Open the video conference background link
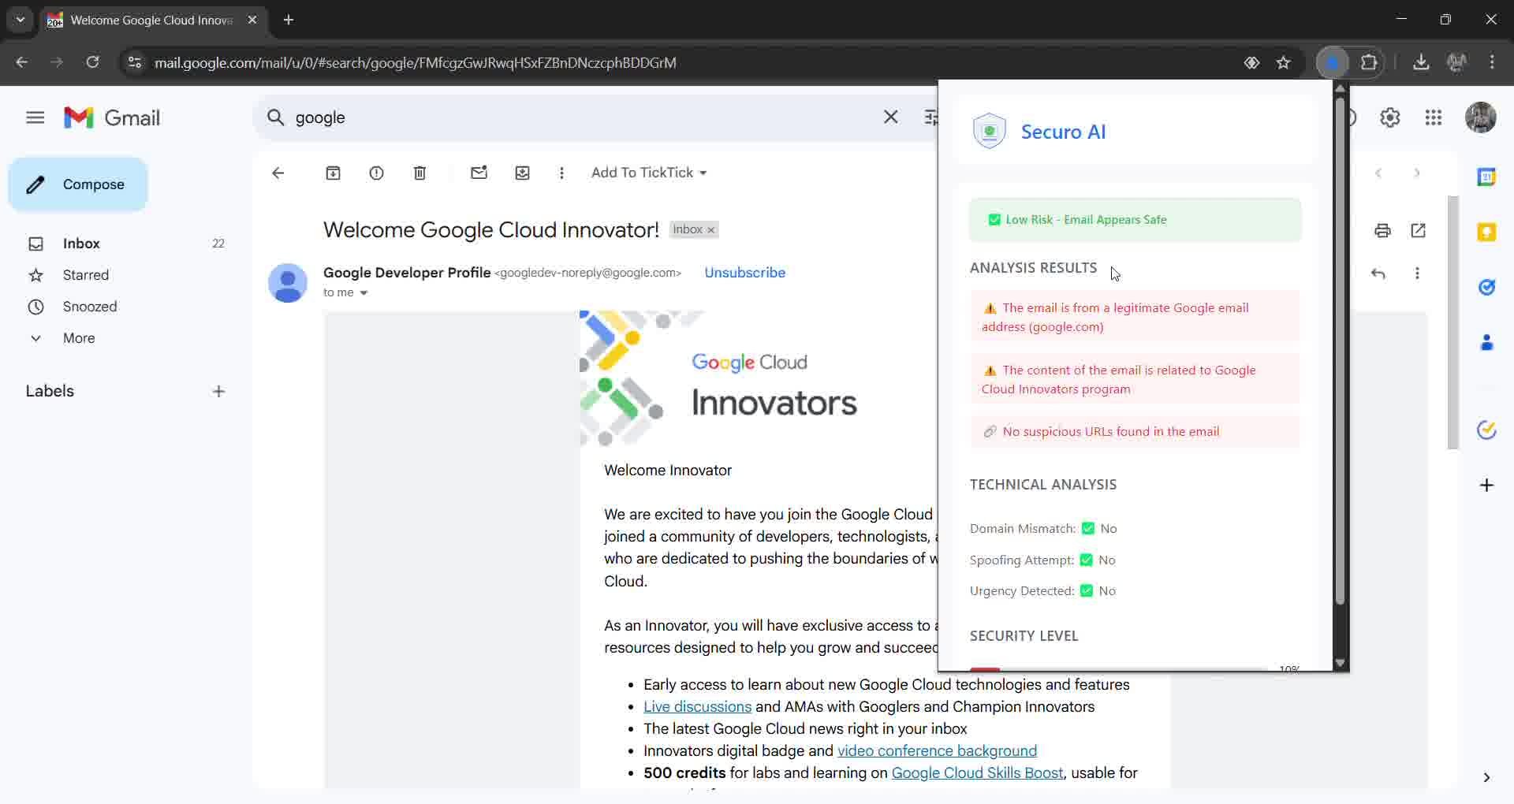 pos(937,751)
